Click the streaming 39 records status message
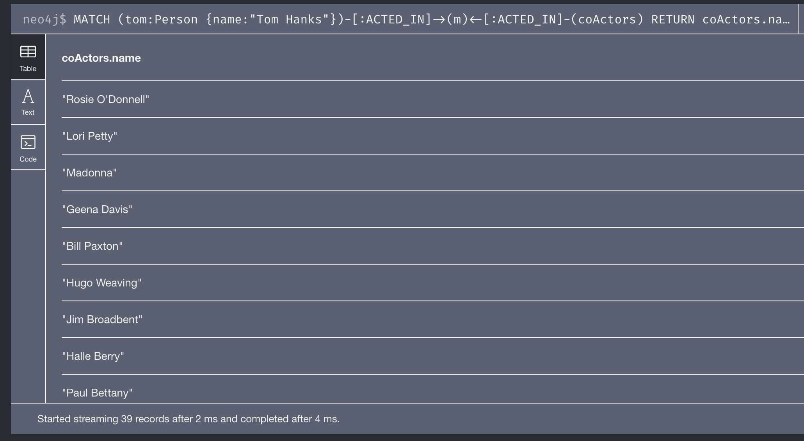 point(189,419)
